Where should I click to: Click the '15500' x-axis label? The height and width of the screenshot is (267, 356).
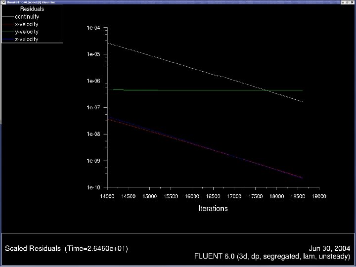click(171, 196)
